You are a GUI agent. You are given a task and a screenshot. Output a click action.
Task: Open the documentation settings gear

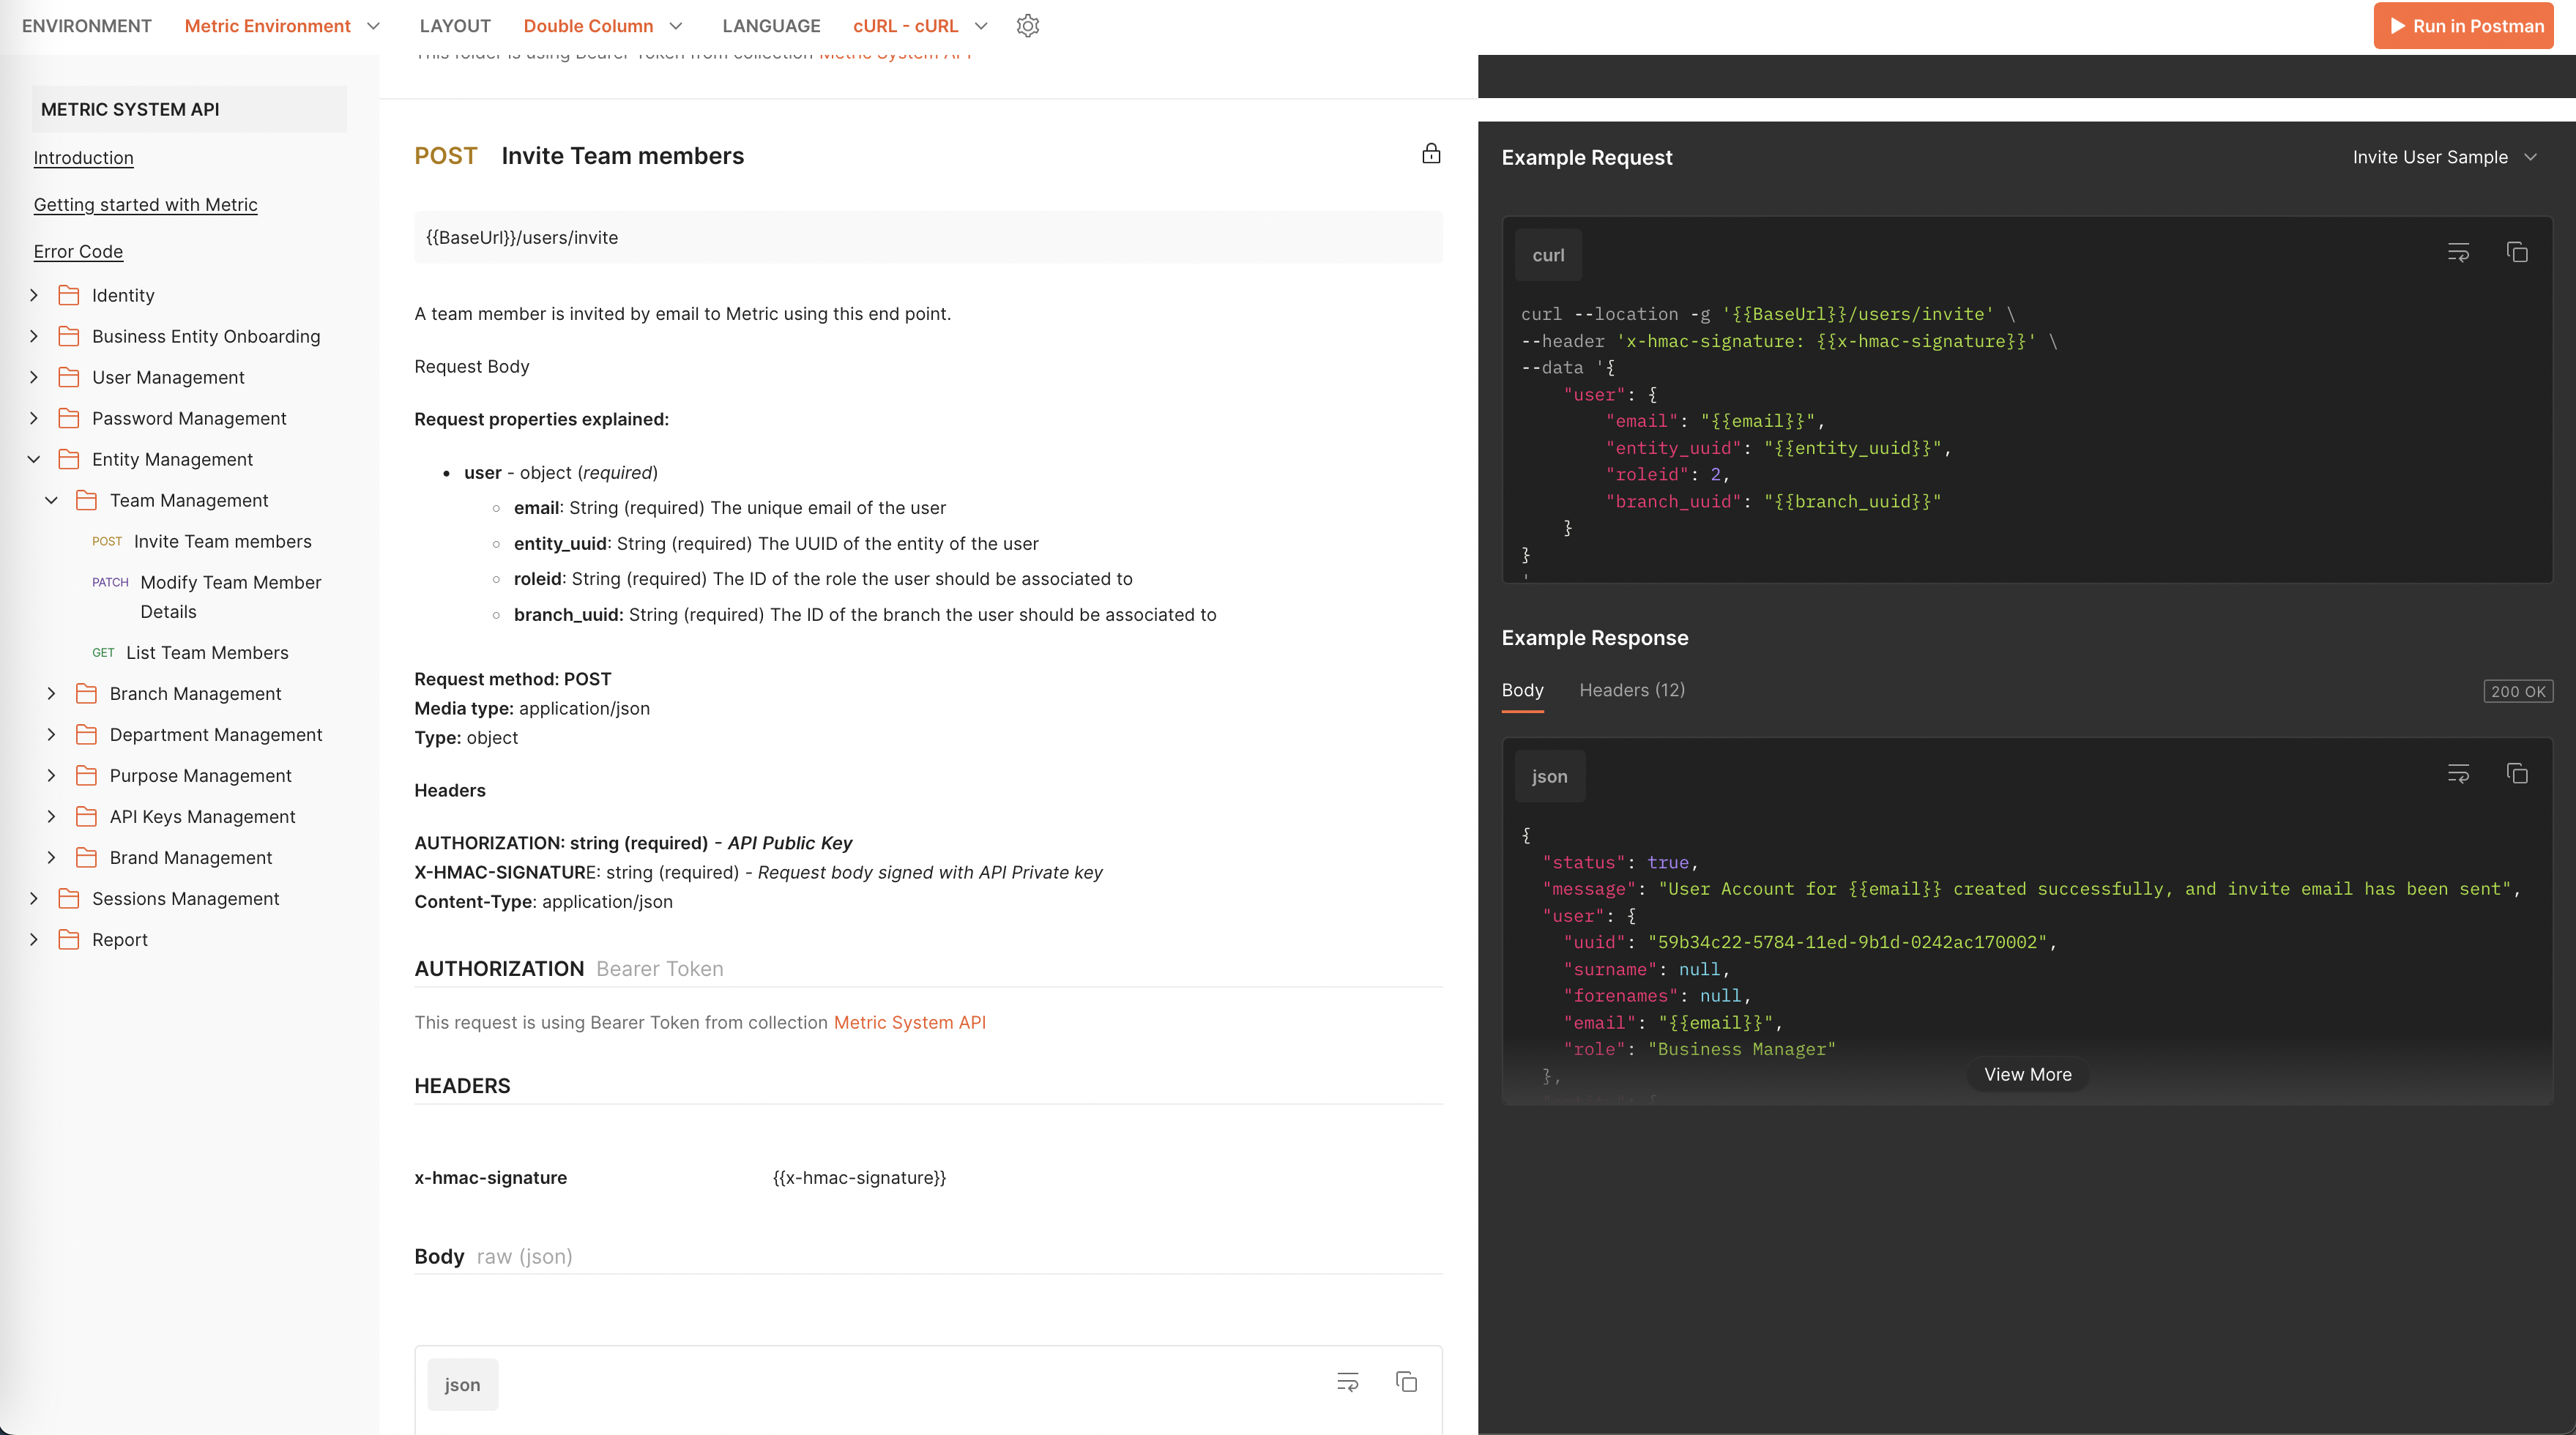1028,26
